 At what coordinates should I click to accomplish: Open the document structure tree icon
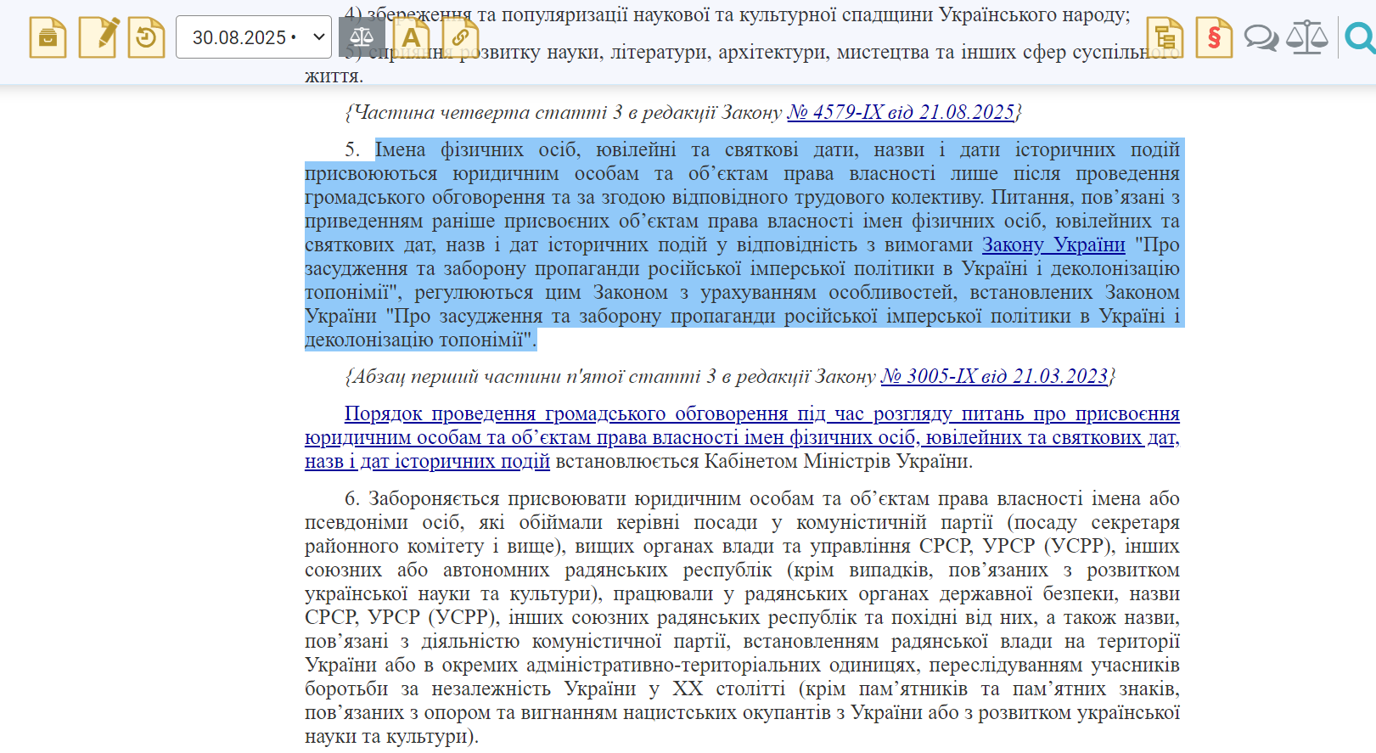point(1165,37)
